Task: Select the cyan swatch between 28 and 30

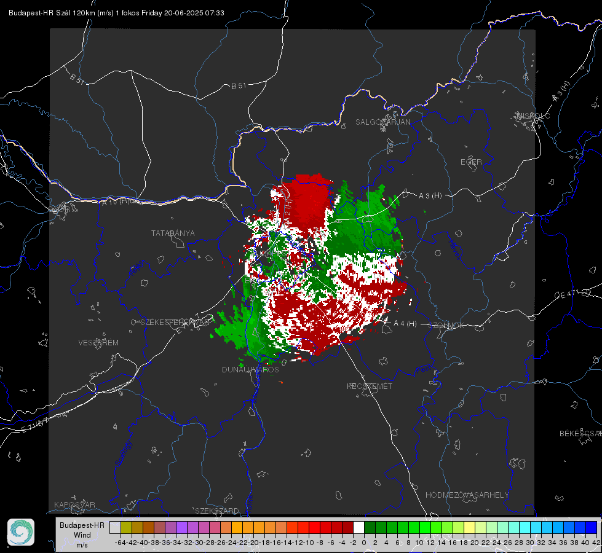Action: 525,527
